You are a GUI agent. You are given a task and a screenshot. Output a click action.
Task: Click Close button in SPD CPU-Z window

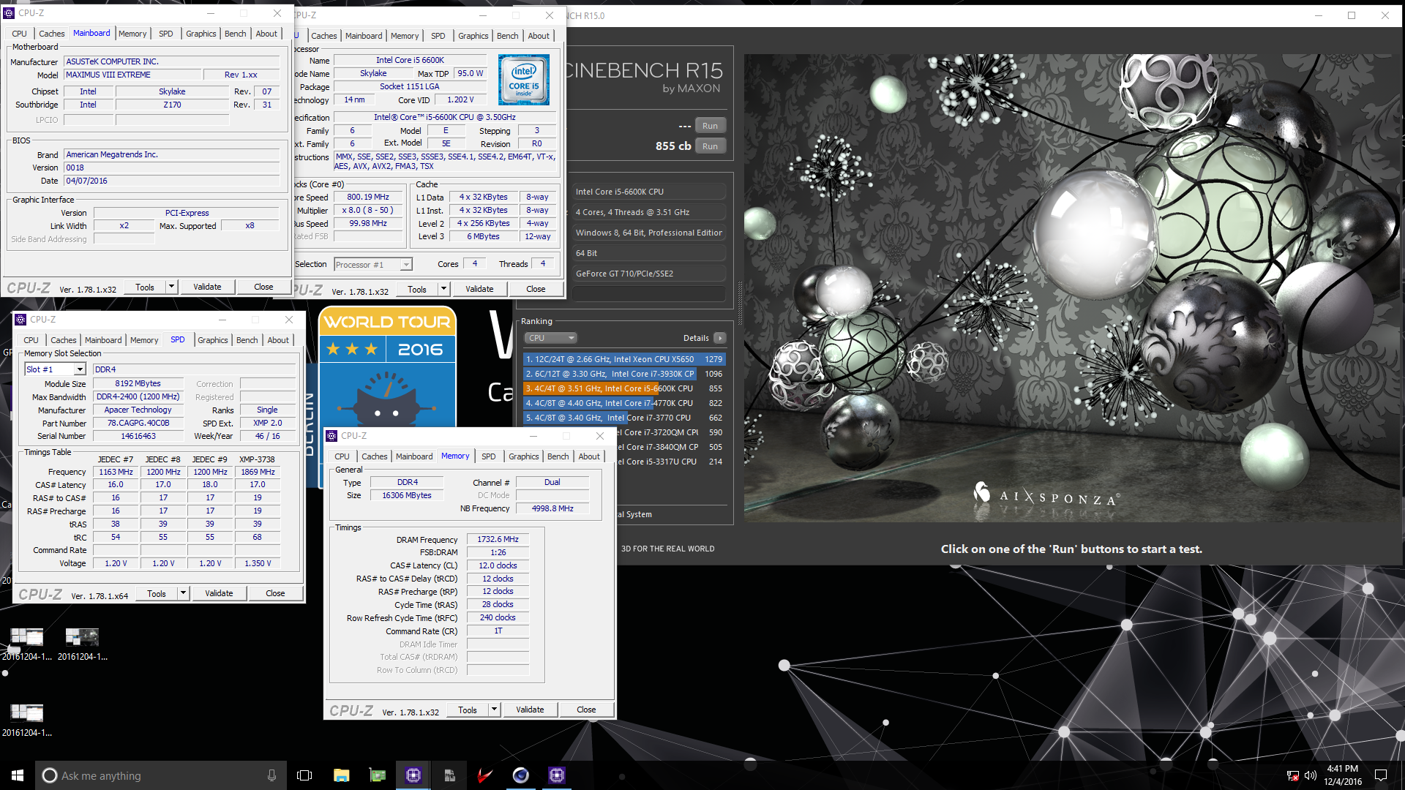click(x=275, y=593)
